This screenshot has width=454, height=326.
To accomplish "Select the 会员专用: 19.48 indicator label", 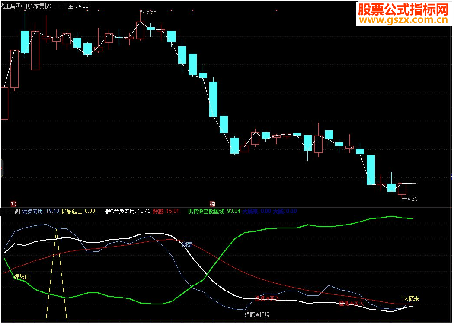I will coord(41,211).
